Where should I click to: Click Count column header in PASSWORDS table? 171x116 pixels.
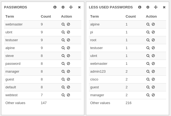(x=46, y=17)
